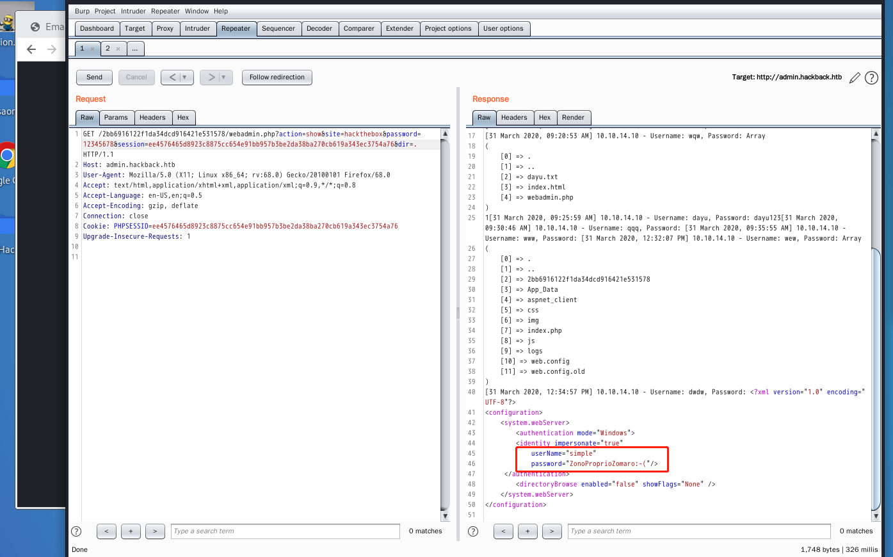893x557 pixels.
Task: Open the Project options tab
Action: pos(448,28)
